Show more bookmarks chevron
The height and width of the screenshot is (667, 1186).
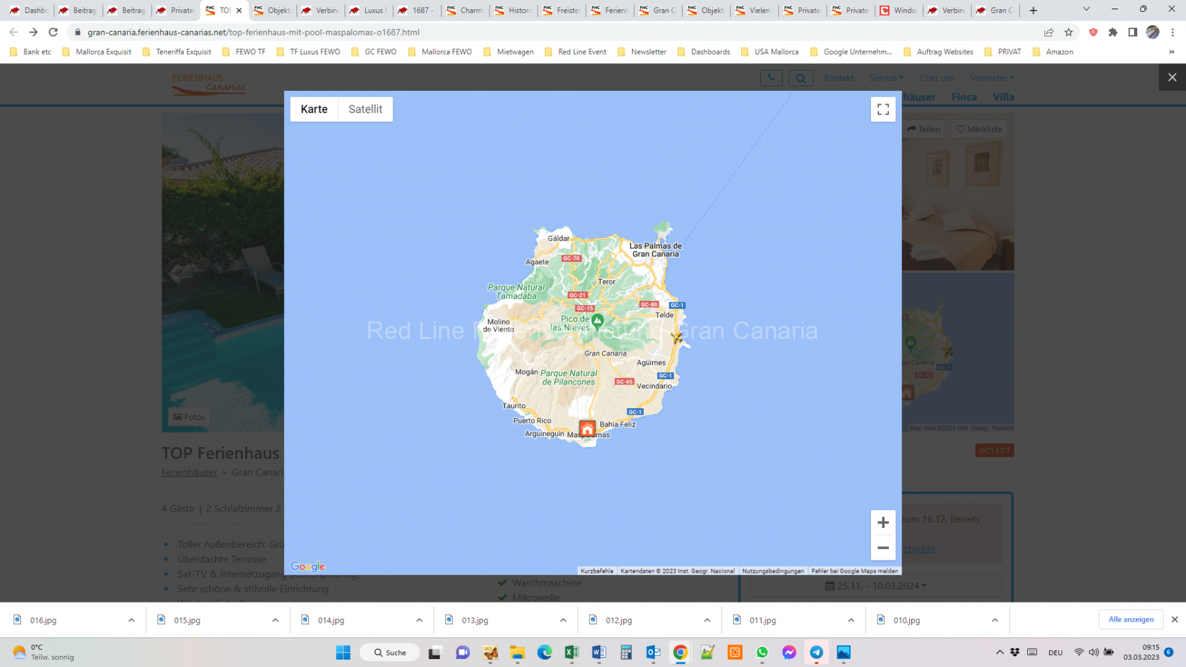point(1172,52)
